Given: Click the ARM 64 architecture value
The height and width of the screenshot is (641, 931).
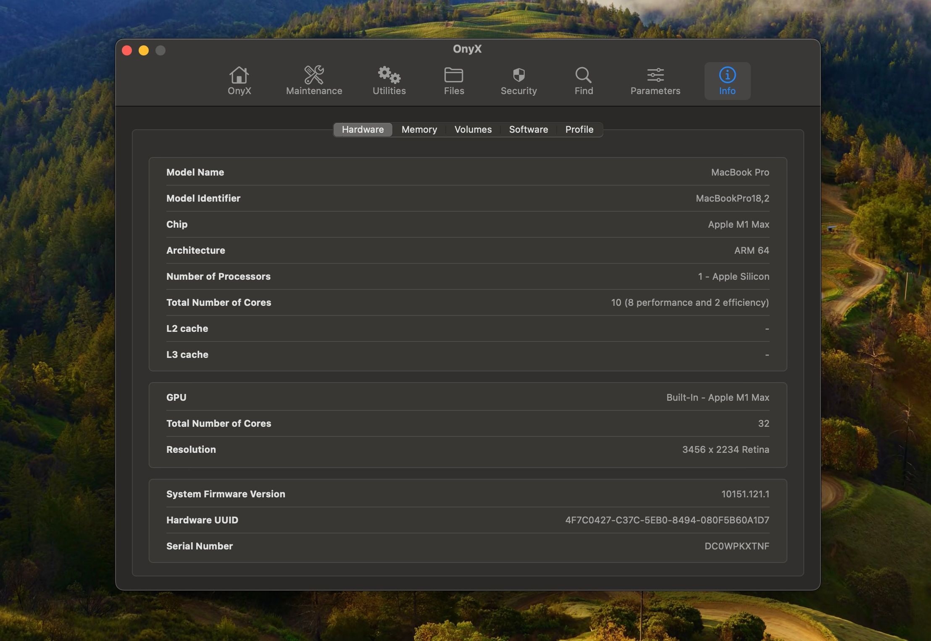Looking at the screenshot, I should [752, 250].
